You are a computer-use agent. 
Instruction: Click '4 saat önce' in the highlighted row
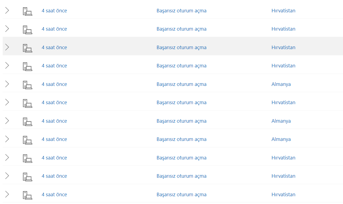pyautogui.click(x=54, y=48)
